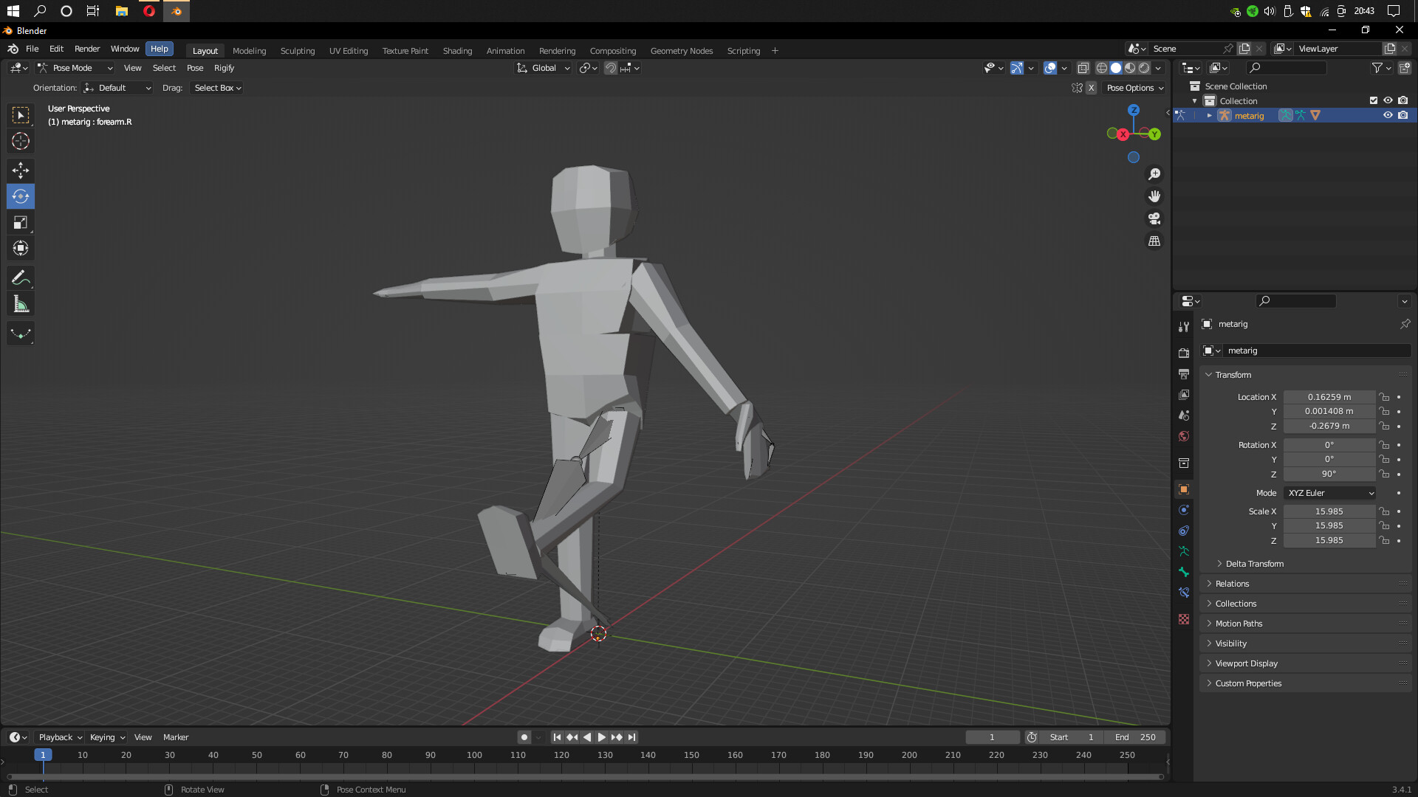Viewport: 1418px width, 797px height.
Task: Switch to Material Preview shading
Action: click(1130, 68)
